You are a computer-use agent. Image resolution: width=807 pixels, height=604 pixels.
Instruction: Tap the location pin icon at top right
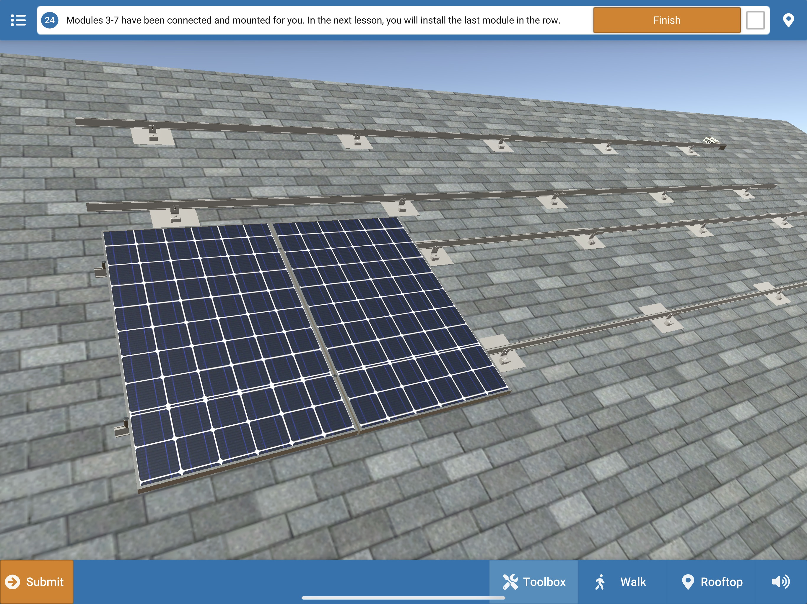pyautogui.click(x=788, y=20)
